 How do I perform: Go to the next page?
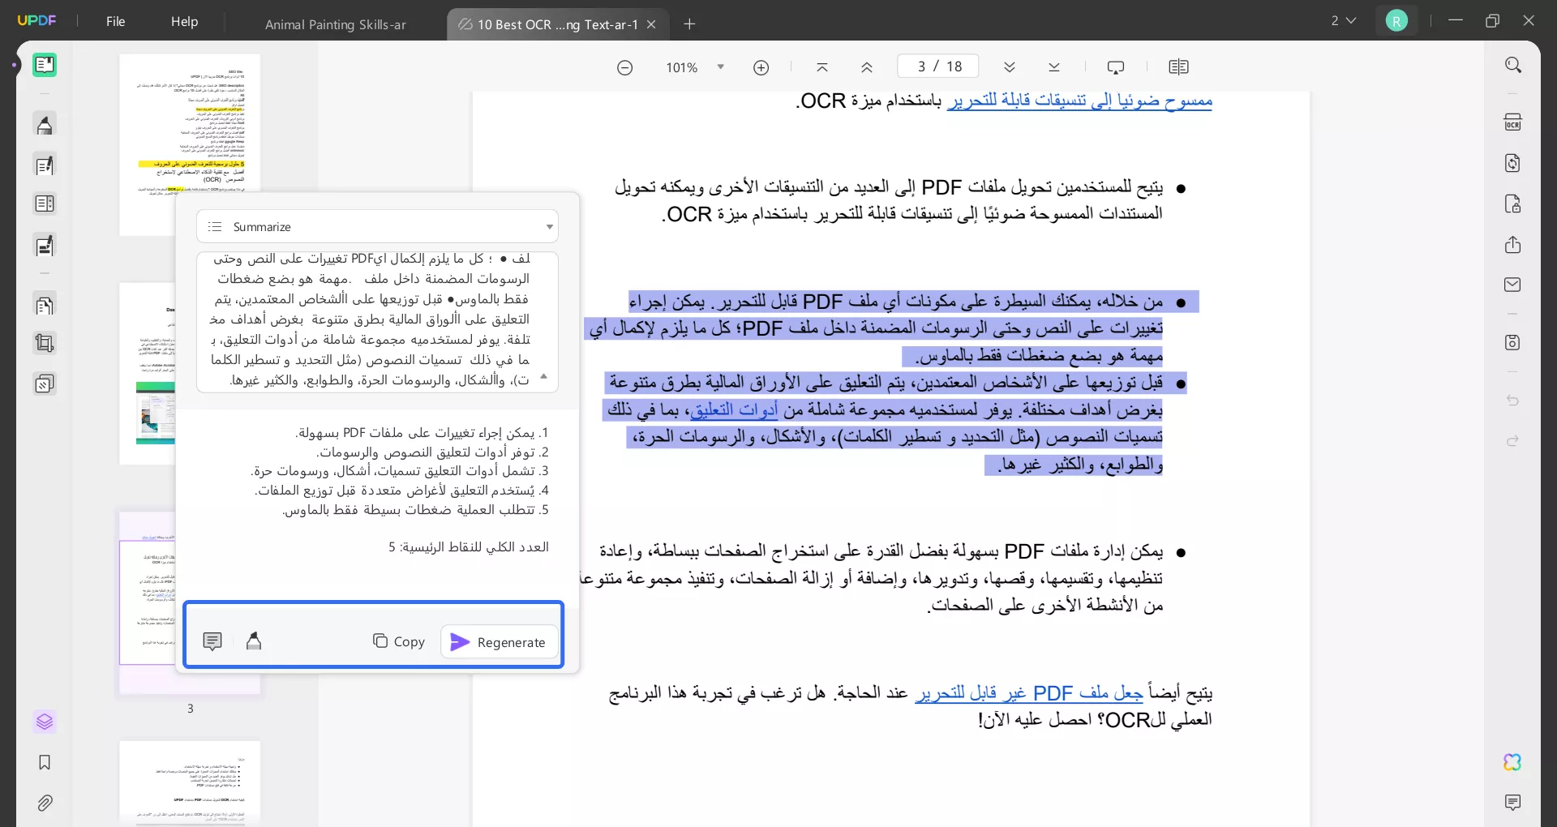[x=1010, y=67]
